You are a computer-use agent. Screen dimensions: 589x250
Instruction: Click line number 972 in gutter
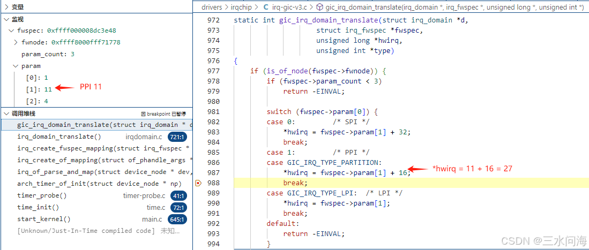point(214,20)
